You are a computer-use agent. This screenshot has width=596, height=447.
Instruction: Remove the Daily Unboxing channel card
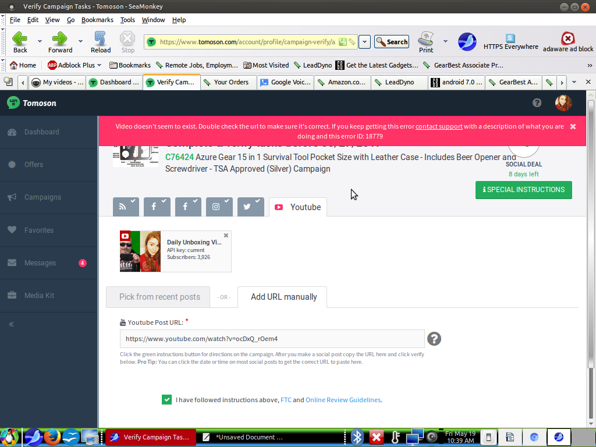(226, 235)
